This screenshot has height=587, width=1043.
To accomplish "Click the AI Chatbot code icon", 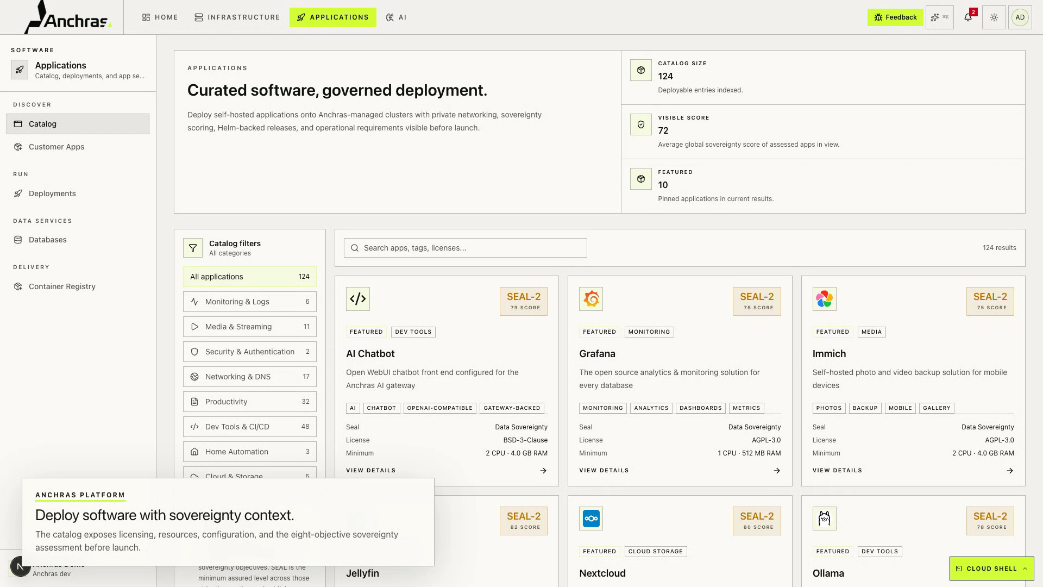I will tap(358, 299).
